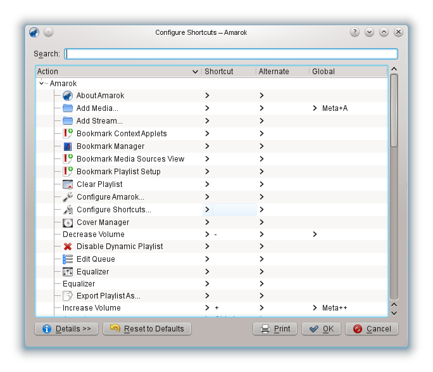Click Reset to Defaults button
Screen dimensions: 433x372
(147, 329)
